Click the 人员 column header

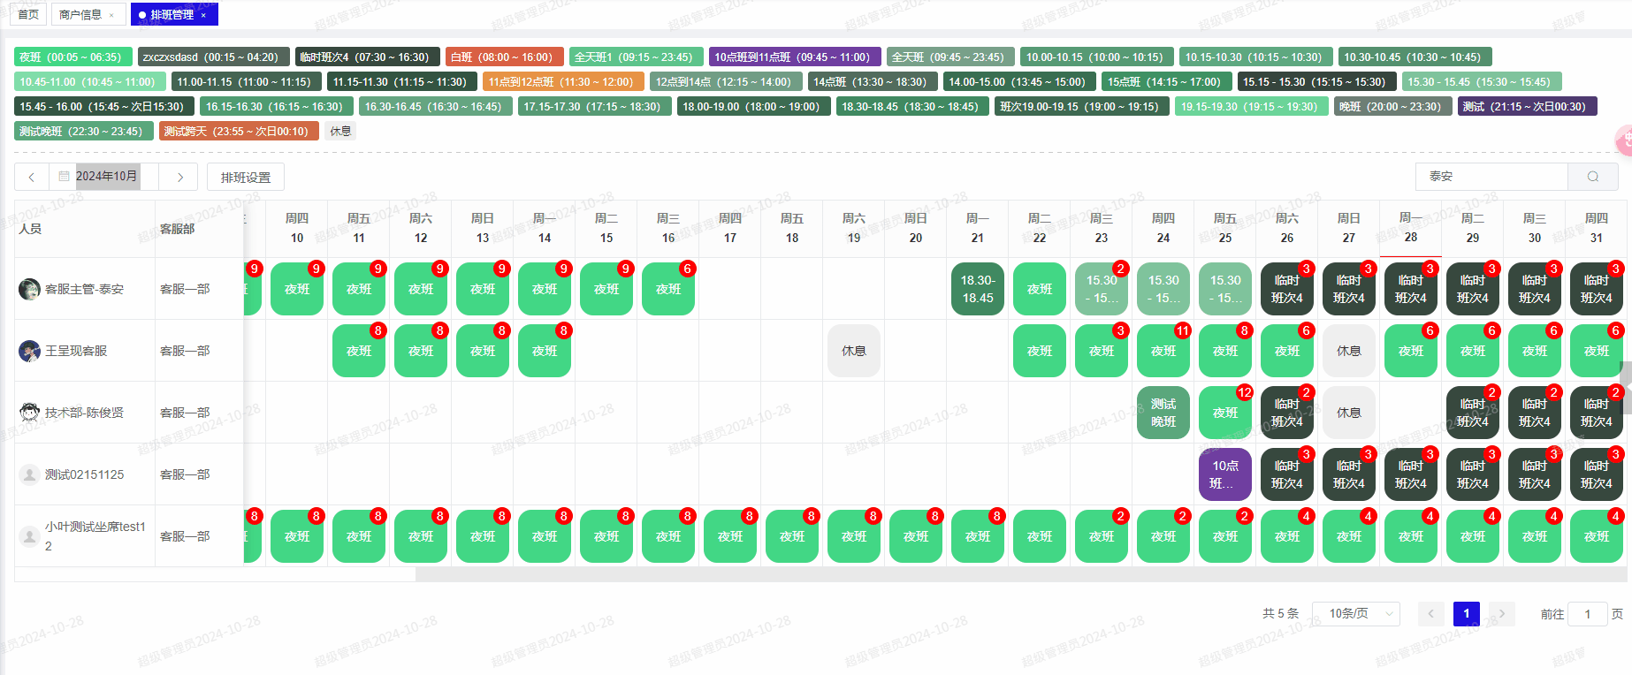(85, 229)
